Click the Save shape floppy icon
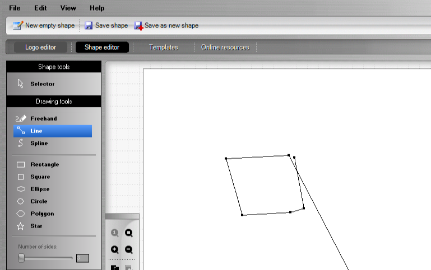This screenshot has height=270, width=431. [89, 26]
